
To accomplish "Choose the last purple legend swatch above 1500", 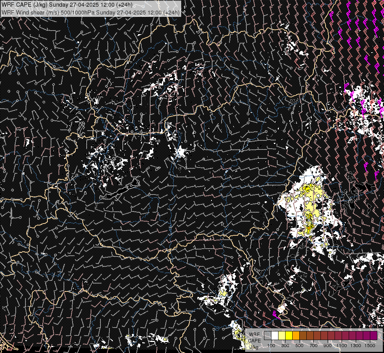I will click(373, 335).
